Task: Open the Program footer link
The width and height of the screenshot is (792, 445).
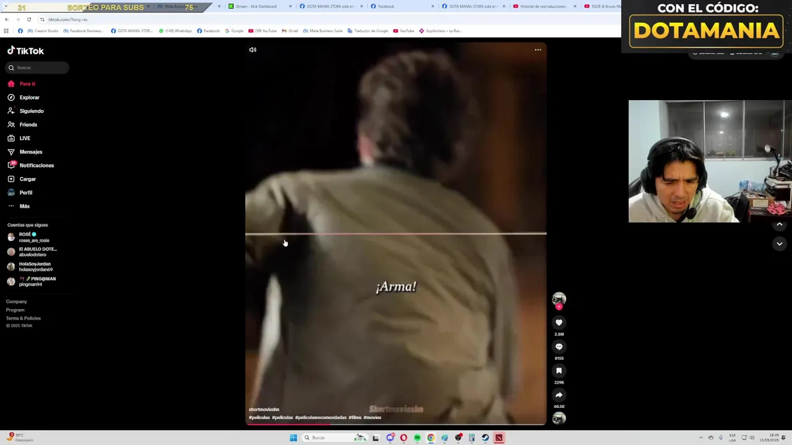Action: pyautogui.click(x=15, y=310)
